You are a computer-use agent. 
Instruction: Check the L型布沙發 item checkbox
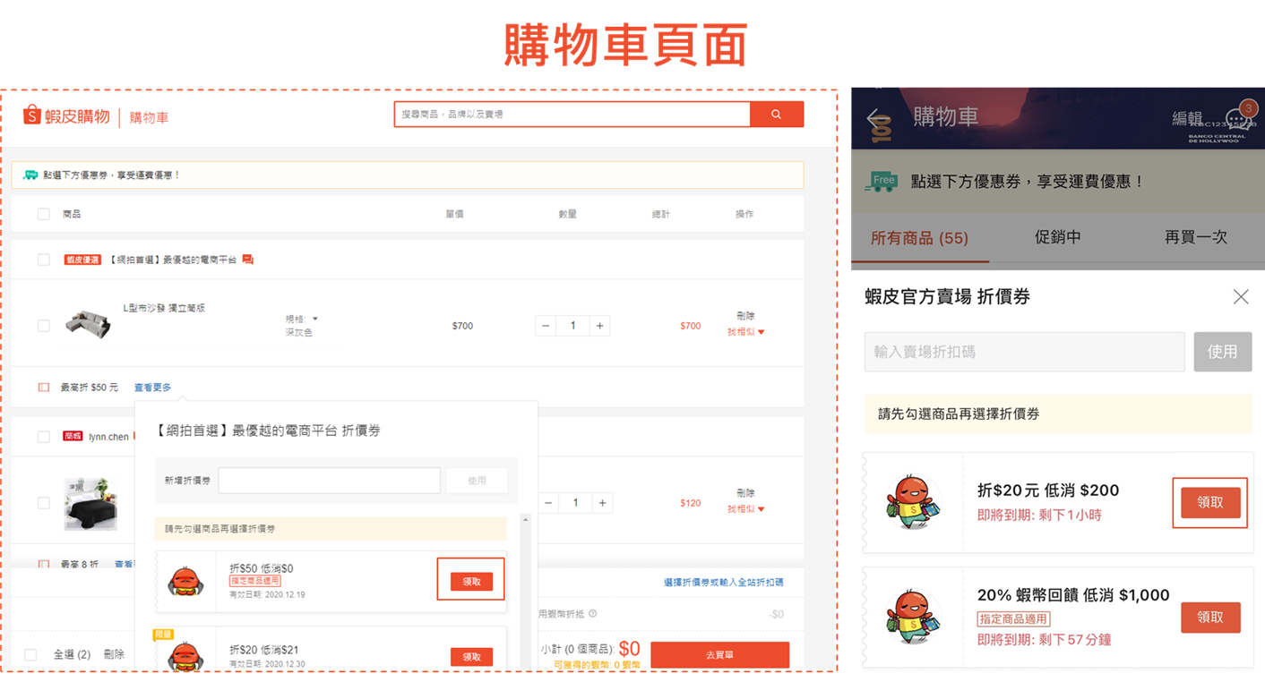pos(43,326)
